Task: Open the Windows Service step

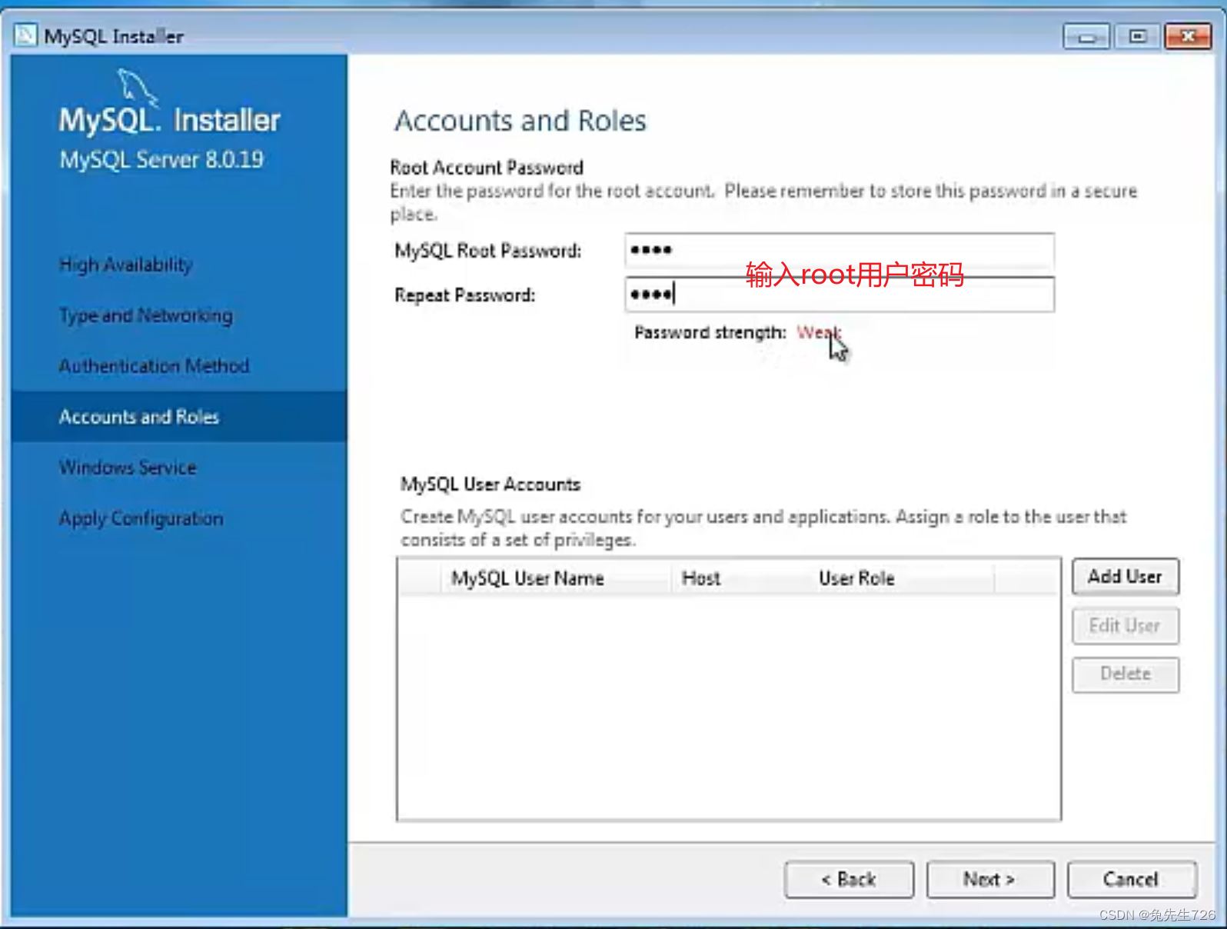Action: [128, 468]
